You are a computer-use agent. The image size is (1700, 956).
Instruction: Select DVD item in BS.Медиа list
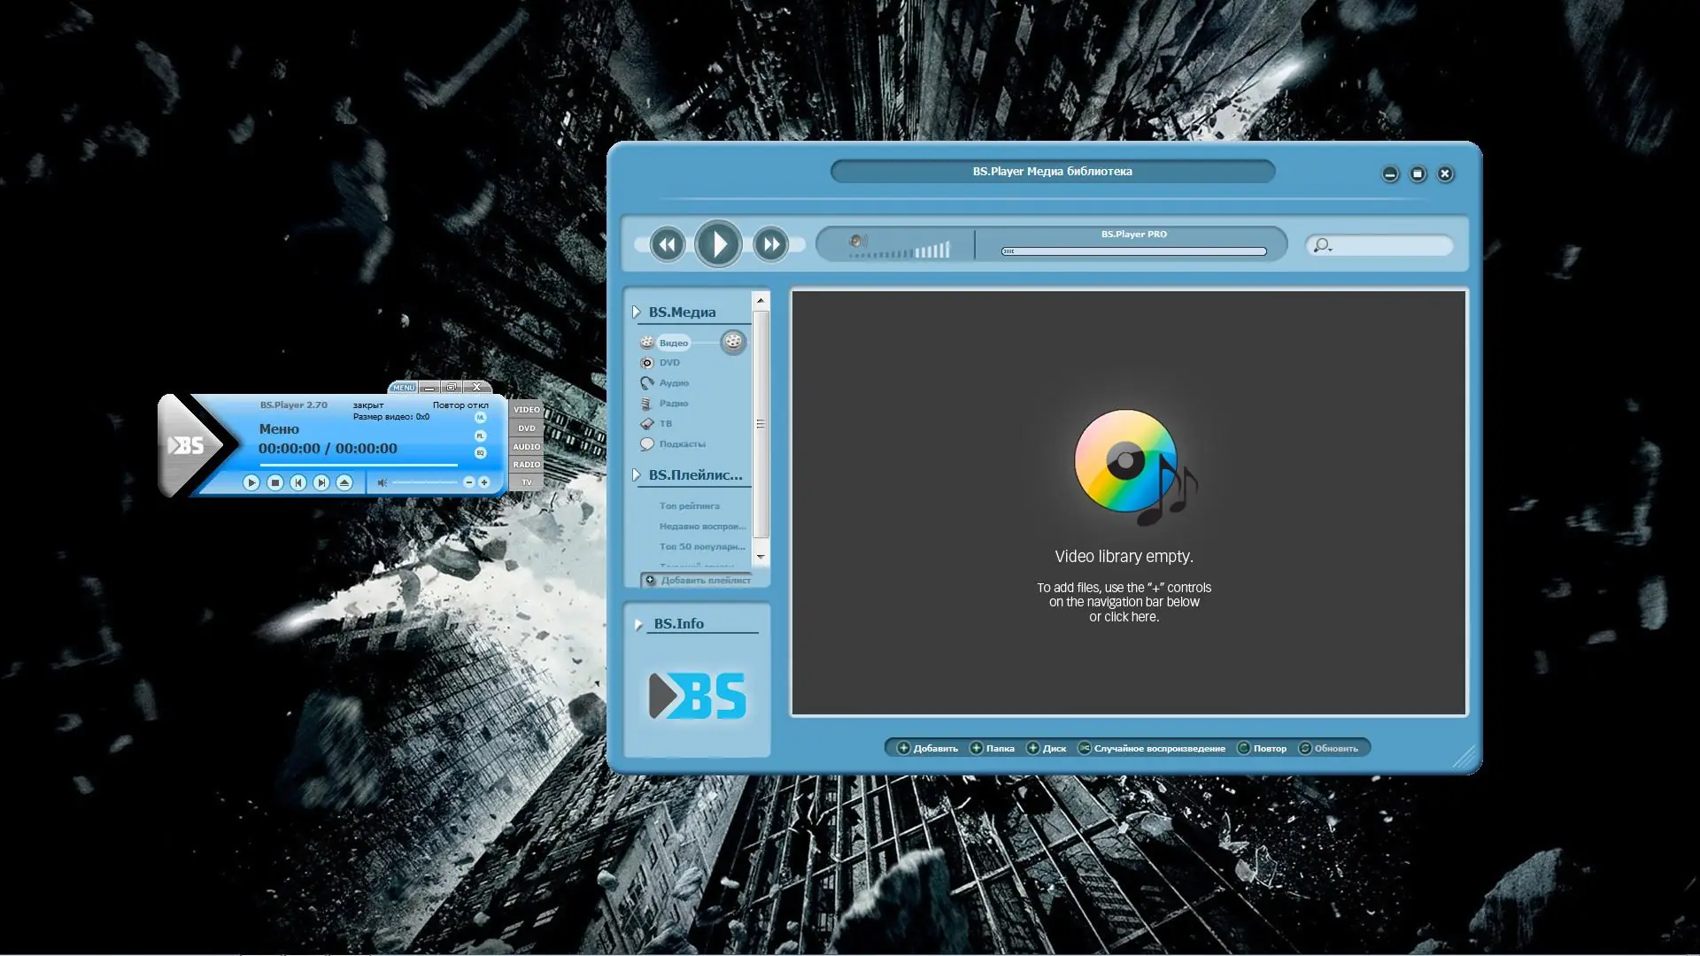(x=668, y=363)
